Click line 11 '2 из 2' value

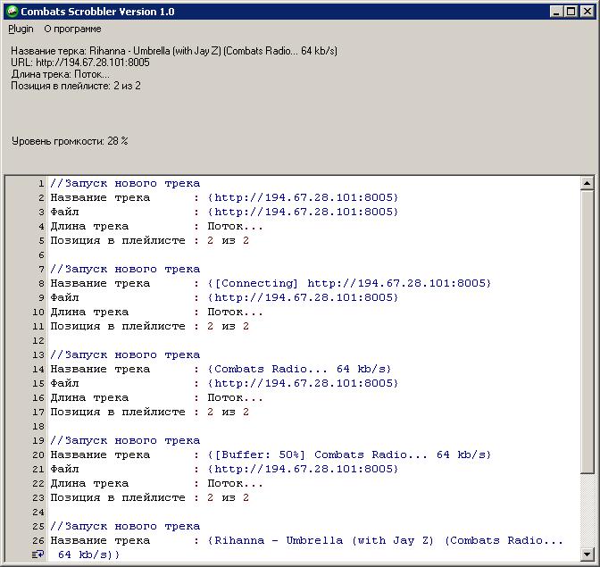tap(228, 326)
